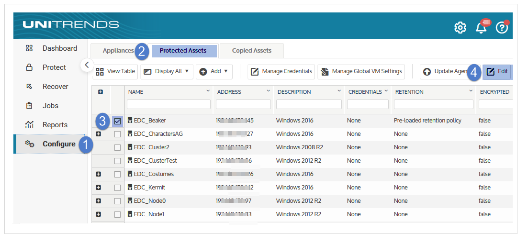Check the EDC_Cluster2 checkbox
This screenshot has height=244, width=528.
(118, 147)
